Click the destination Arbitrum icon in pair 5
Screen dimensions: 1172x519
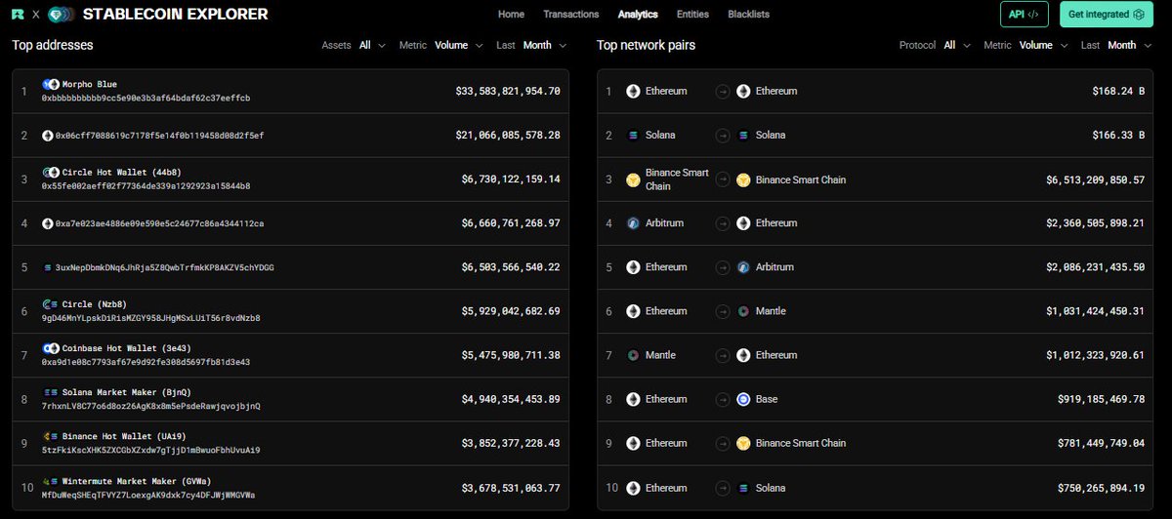743,267
